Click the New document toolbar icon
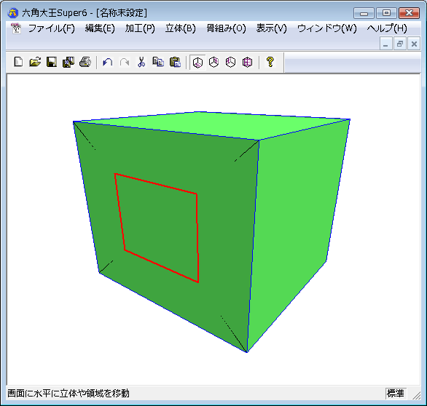Screen dimensions: 427x406 tap(18, 62)
